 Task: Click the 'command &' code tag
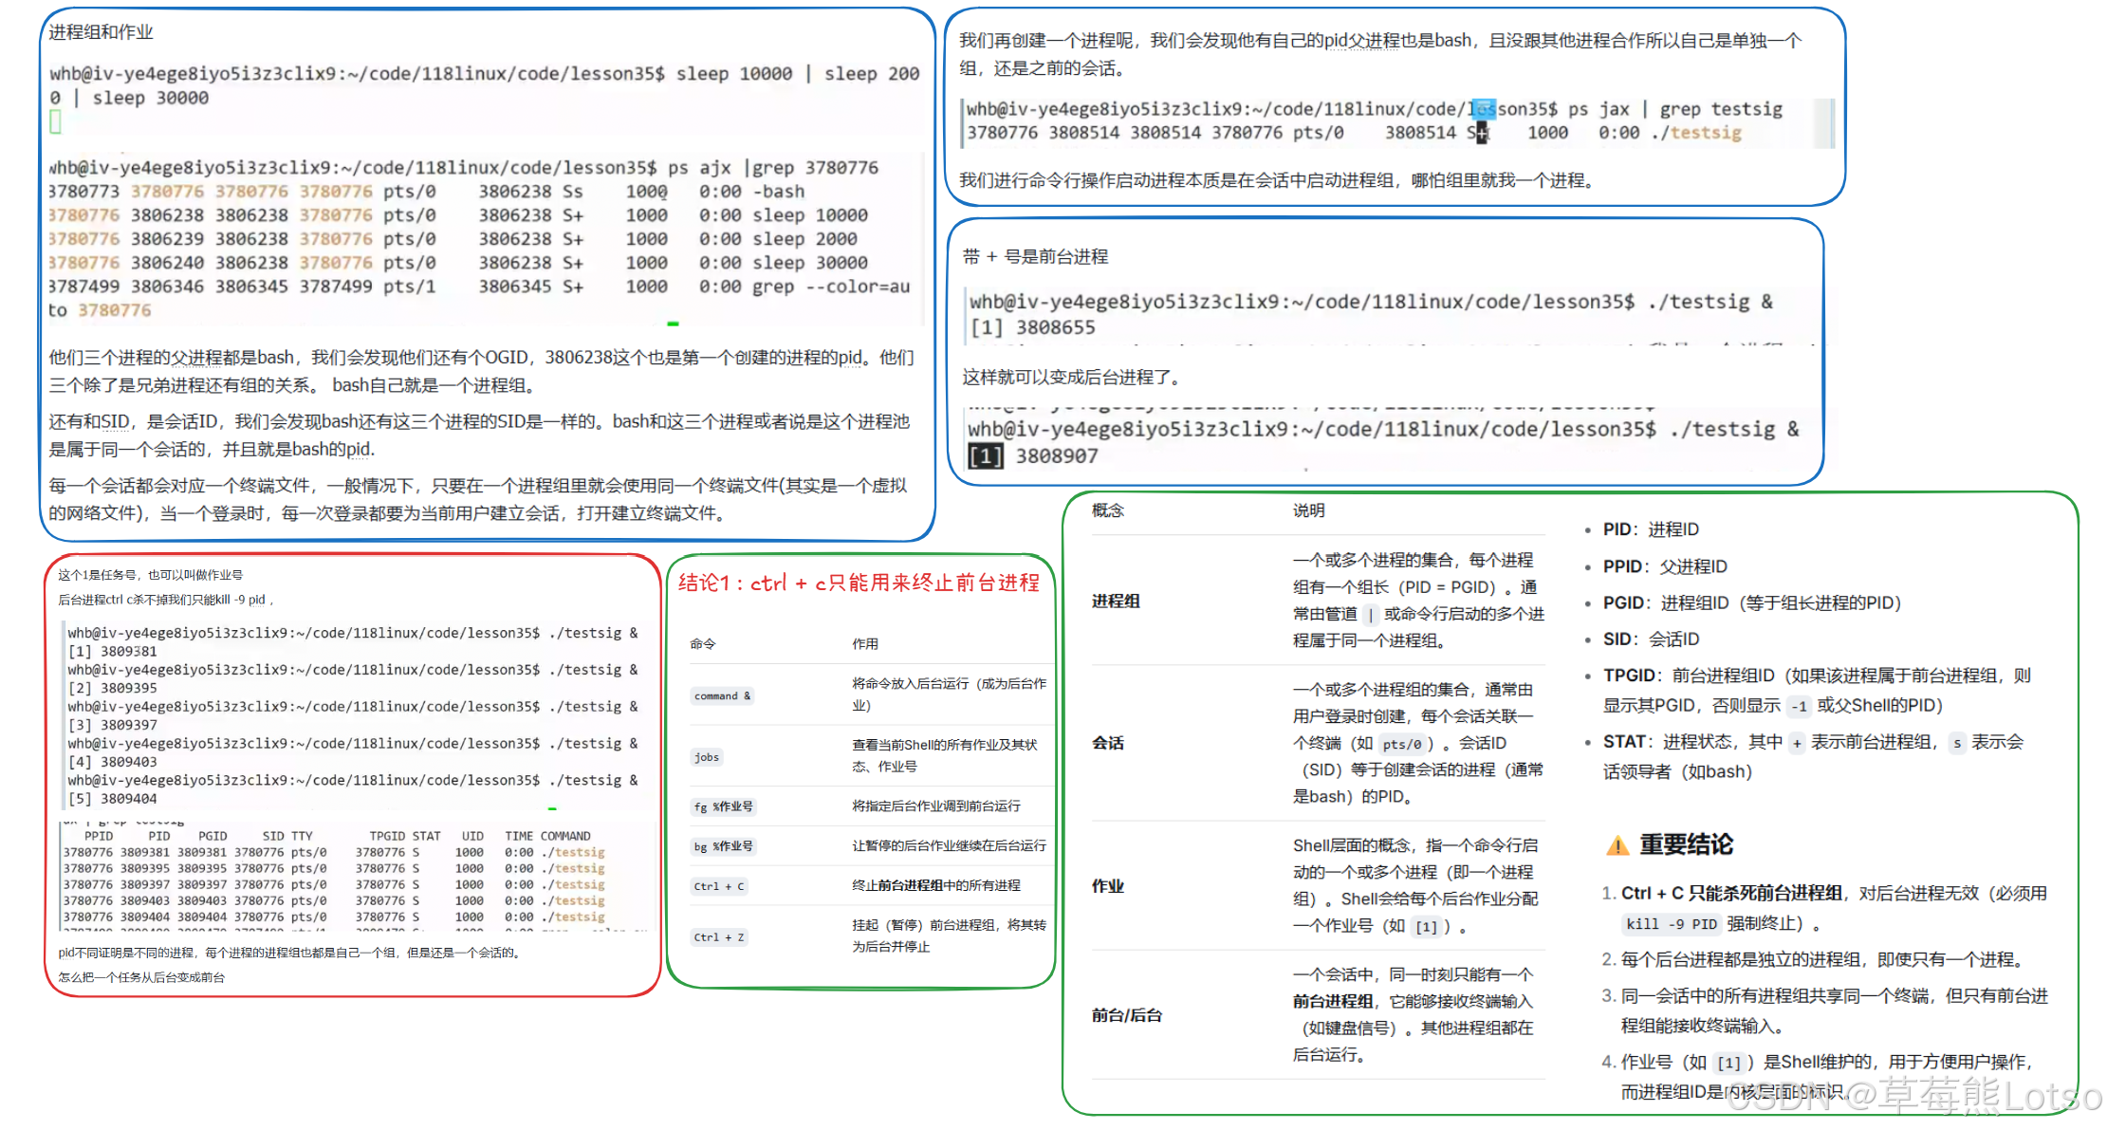(722, 695)
